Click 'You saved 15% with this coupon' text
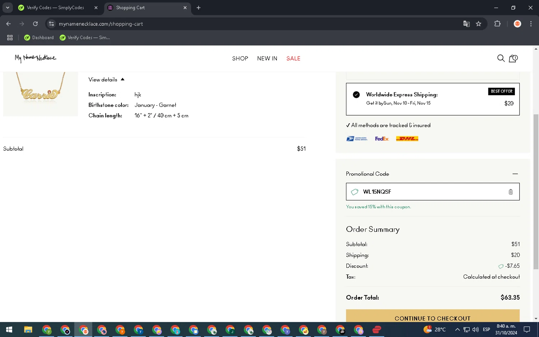Viewport: 539px width, 337px height. tap(378, 207)
